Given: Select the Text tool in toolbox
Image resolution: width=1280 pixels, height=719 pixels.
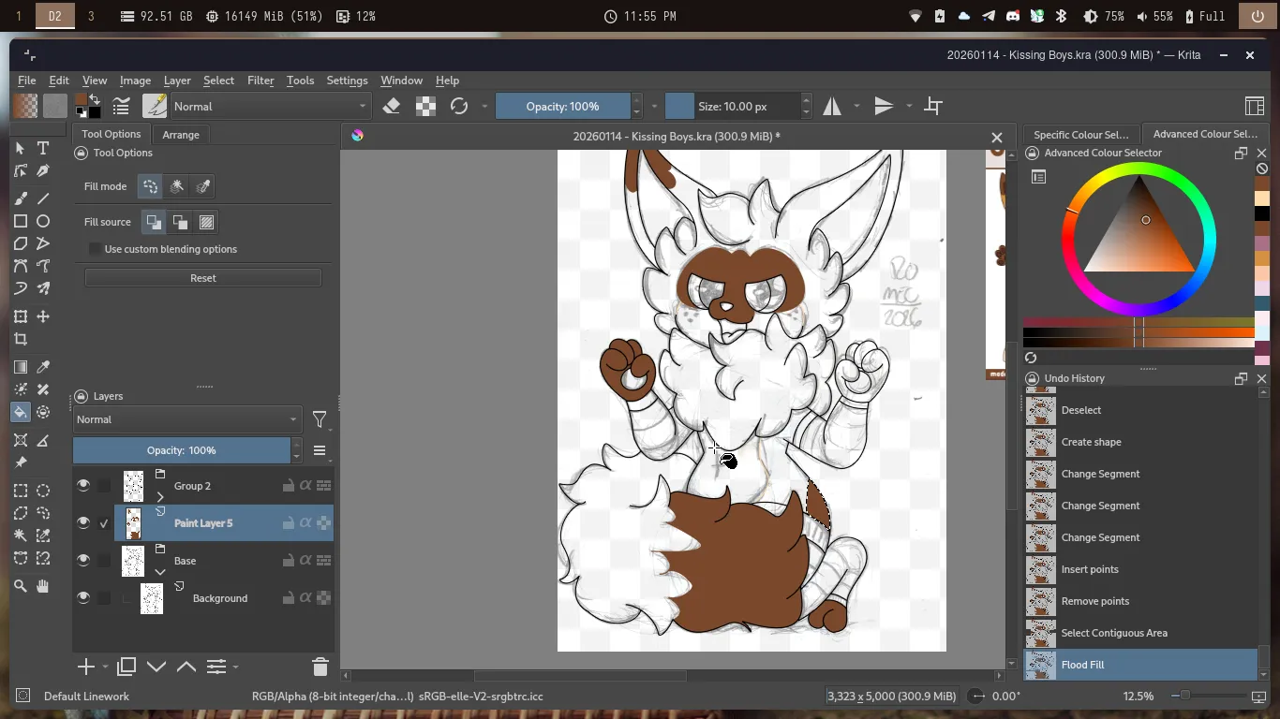Looking at the screenshot, I should click(43, 148).
